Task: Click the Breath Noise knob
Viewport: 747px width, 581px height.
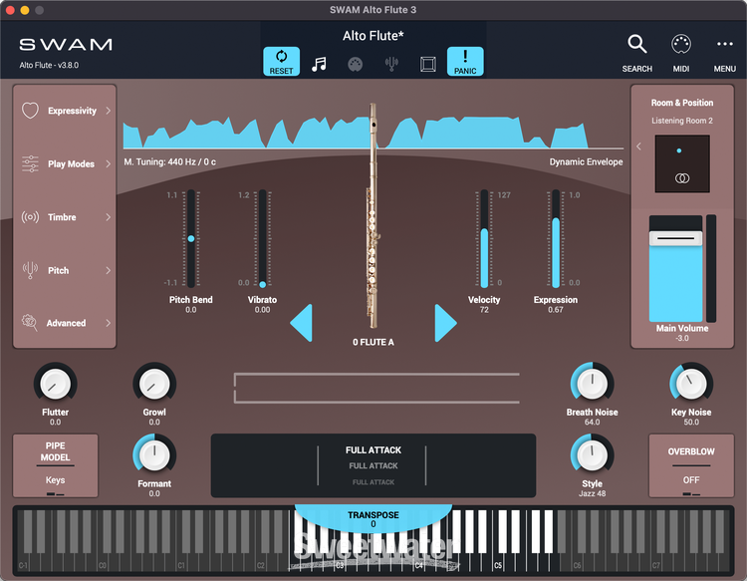Action: (x=593, y=384)
